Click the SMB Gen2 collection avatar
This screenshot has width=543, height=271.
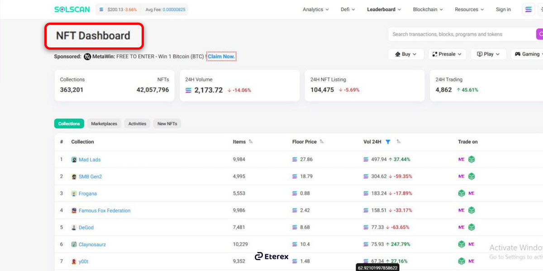point(74,177)
